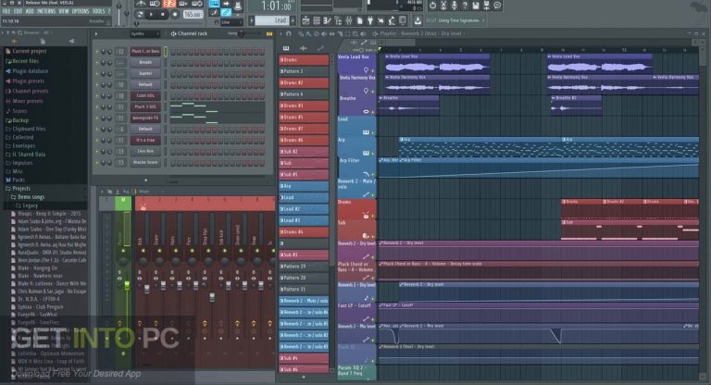Click the blank page icon in view toolbar

[x=359, y=20]
